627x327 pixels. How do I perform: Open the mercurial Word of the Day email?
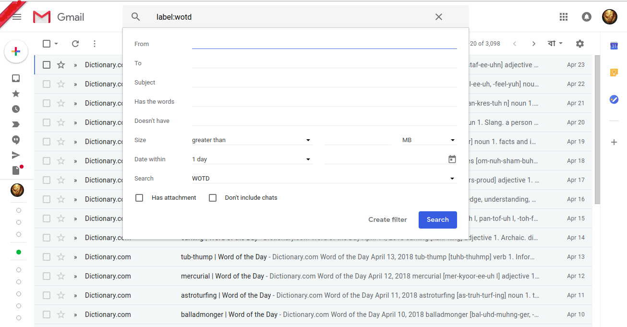click(x=313, y=276)
